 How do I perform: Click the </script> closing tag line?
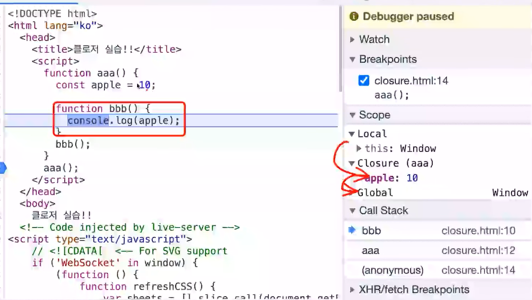[58, 180]
